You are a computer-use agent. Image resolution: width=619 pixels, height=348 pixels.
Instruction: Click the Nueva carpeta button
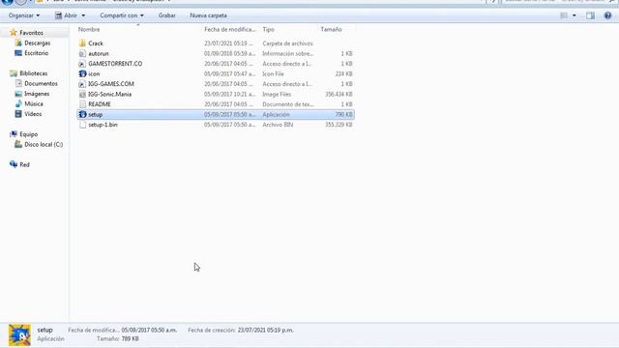click(208, 15)
